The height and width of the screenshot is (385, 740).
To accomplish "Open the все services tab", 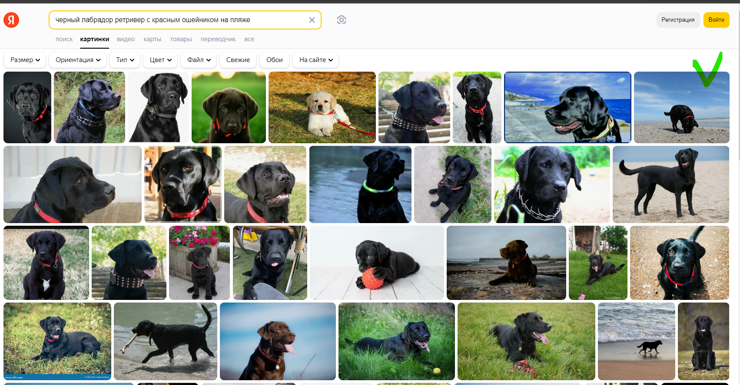I will (249, 39).
